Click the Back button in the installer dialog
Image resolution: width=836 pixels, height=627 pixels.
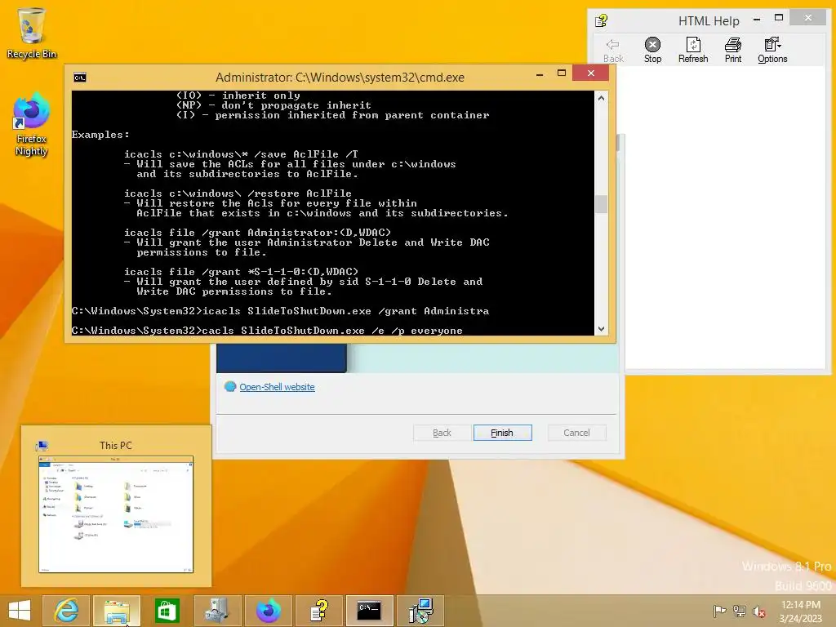click(442, 433)
